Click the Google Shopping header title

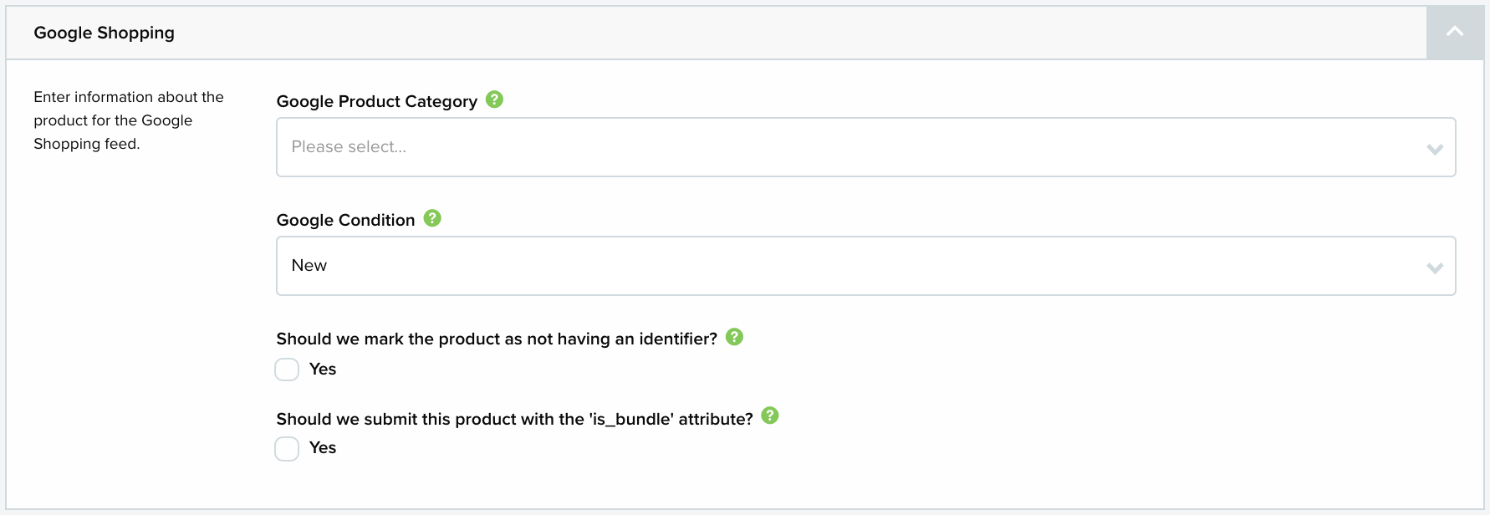point(105,33)
